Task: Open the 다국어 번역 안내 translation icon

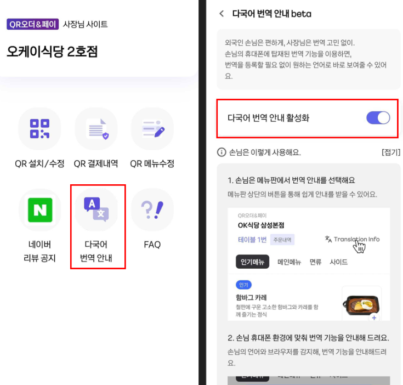Action: (96, 210)
